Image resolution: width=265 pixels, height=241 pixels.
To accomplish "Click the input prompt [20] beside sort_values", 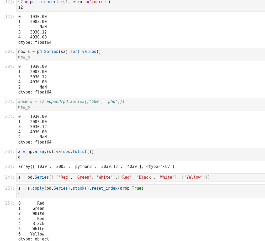I will click(9, 52).
